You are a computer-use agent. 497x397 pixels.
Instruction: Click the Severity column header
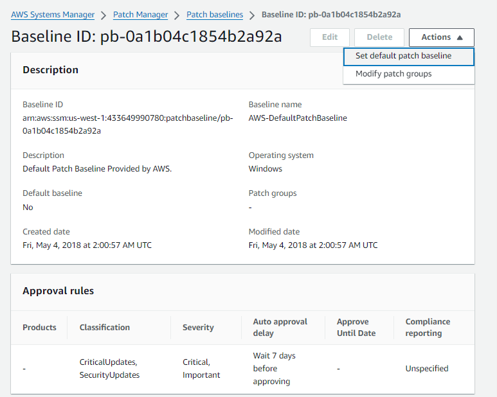point(198,328)
